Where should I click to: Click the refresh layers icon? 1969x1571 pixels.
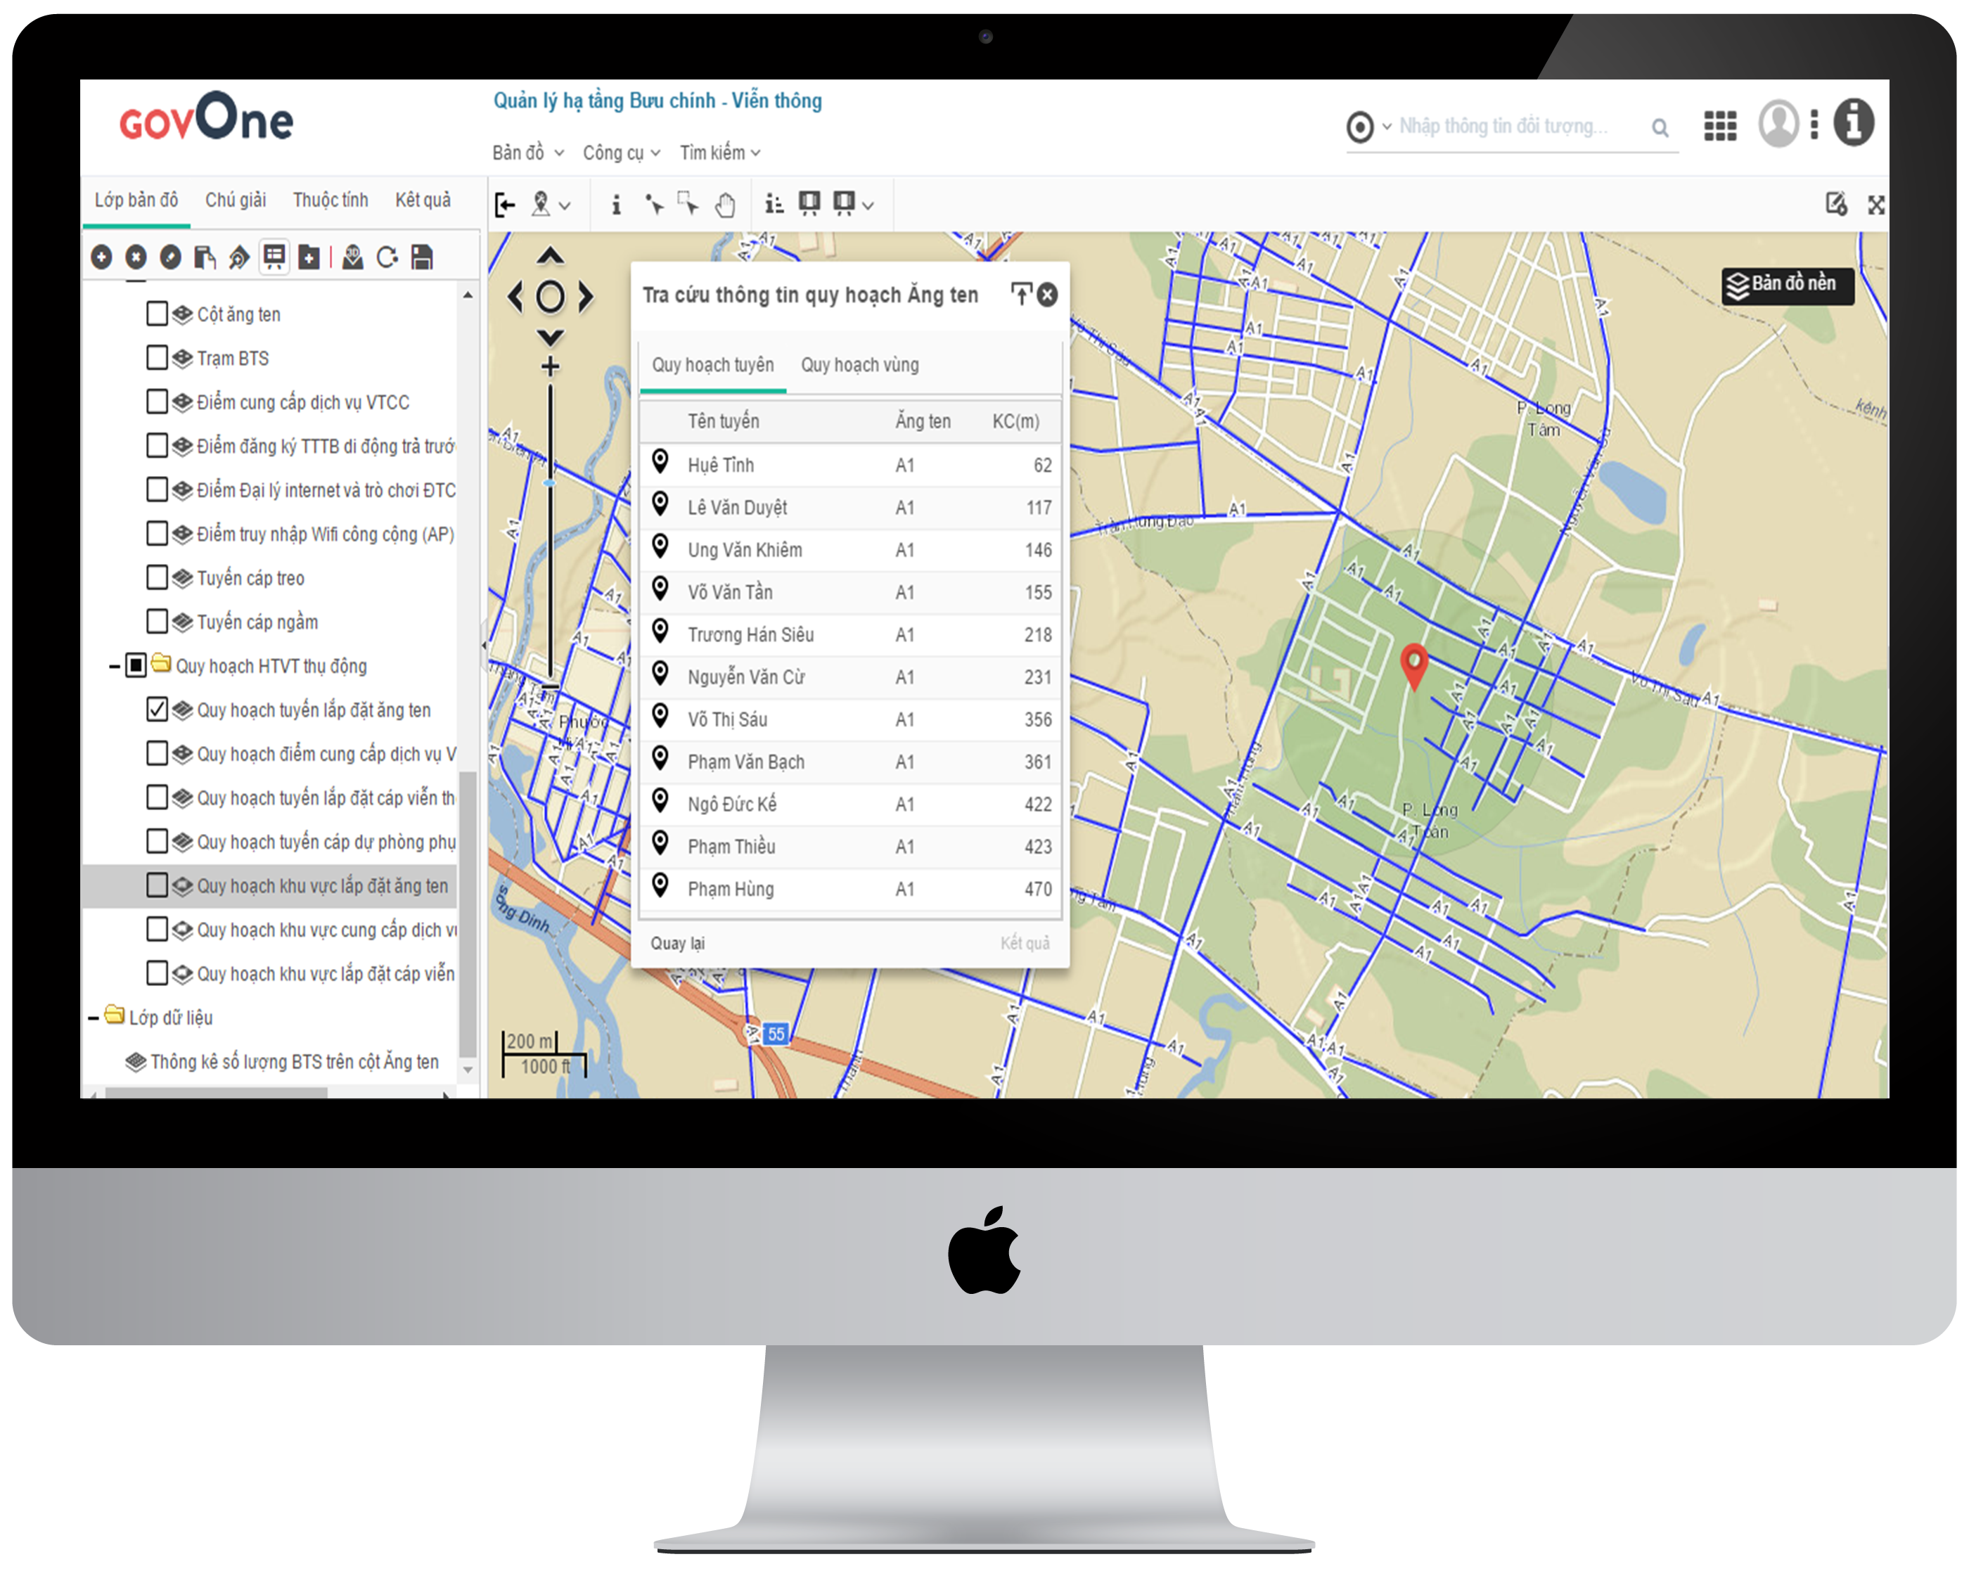pyautogui.click(x=386, y=257)
